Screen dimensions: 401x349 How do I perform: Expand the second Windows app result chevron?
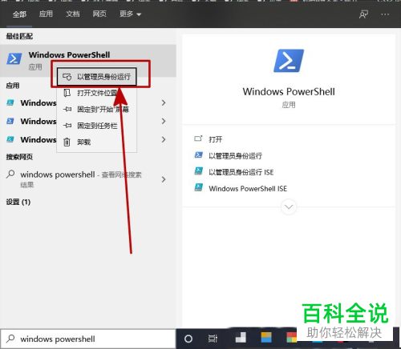click(164, 121)
